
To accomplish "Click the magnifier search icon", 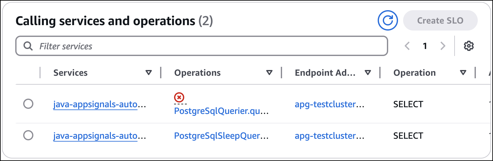I will (x=28, y=46).
